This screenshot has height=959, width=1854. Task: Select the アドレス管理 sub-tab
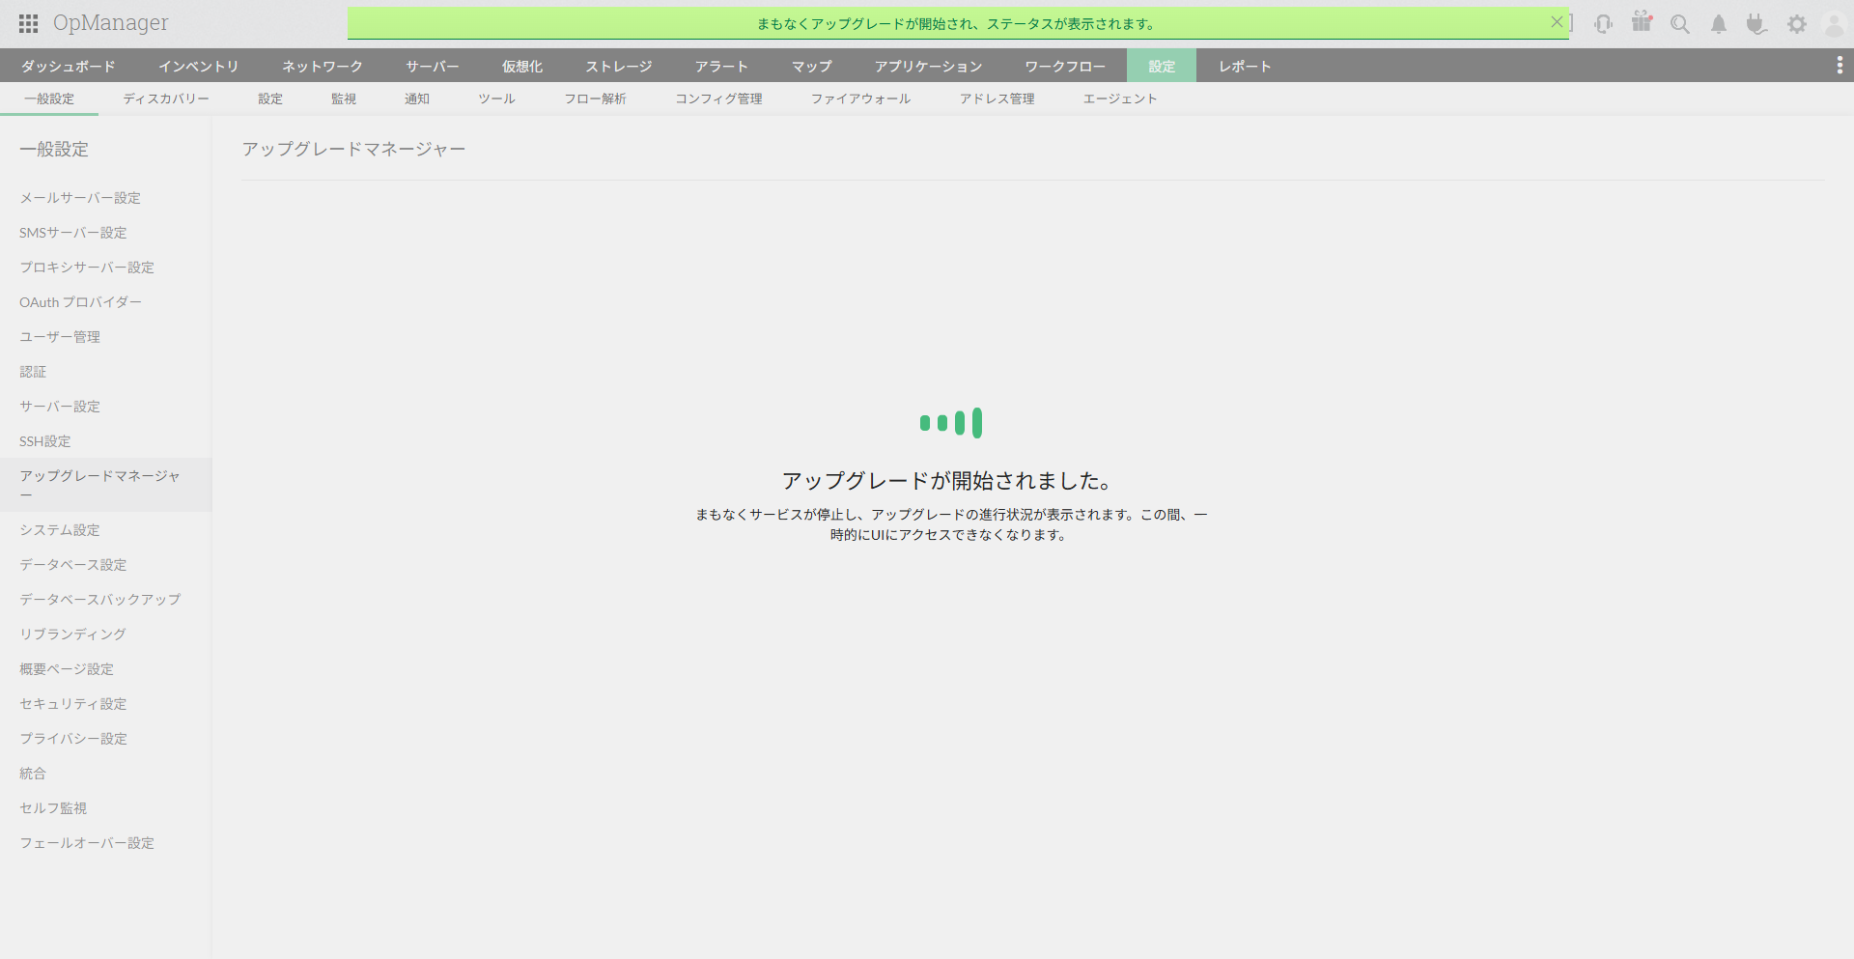997,99
